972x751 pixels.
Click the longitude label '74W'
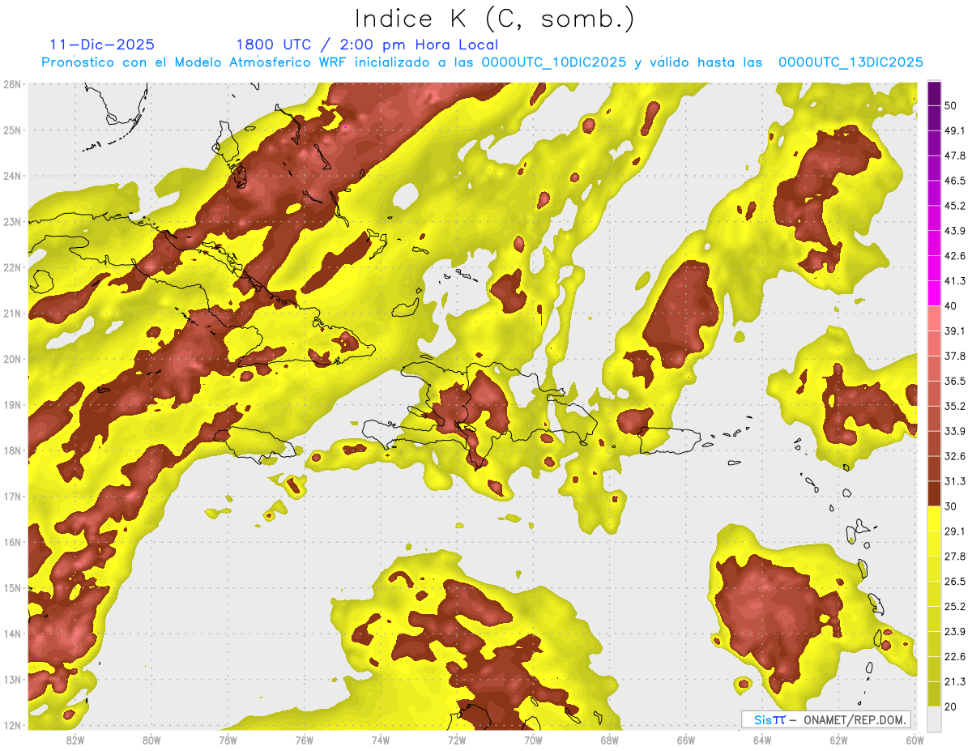pyautogui.click(x=381, y=740)
